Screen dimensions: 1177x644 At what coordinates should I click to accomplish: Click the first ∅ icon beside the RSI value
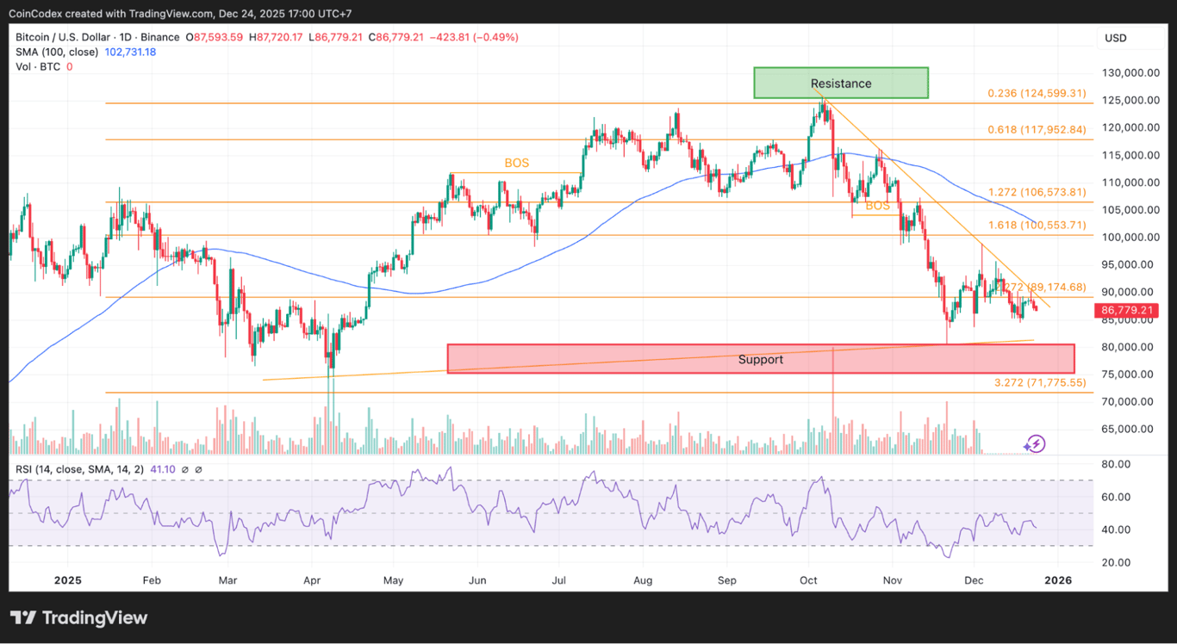coord(185,470)
